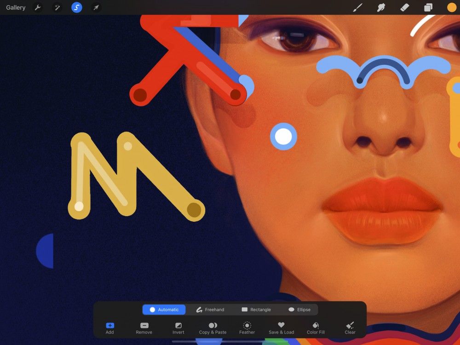The height and width of the screenshot is (345, 460).
Task: Open the Layers panel
Action: [427, 7]
